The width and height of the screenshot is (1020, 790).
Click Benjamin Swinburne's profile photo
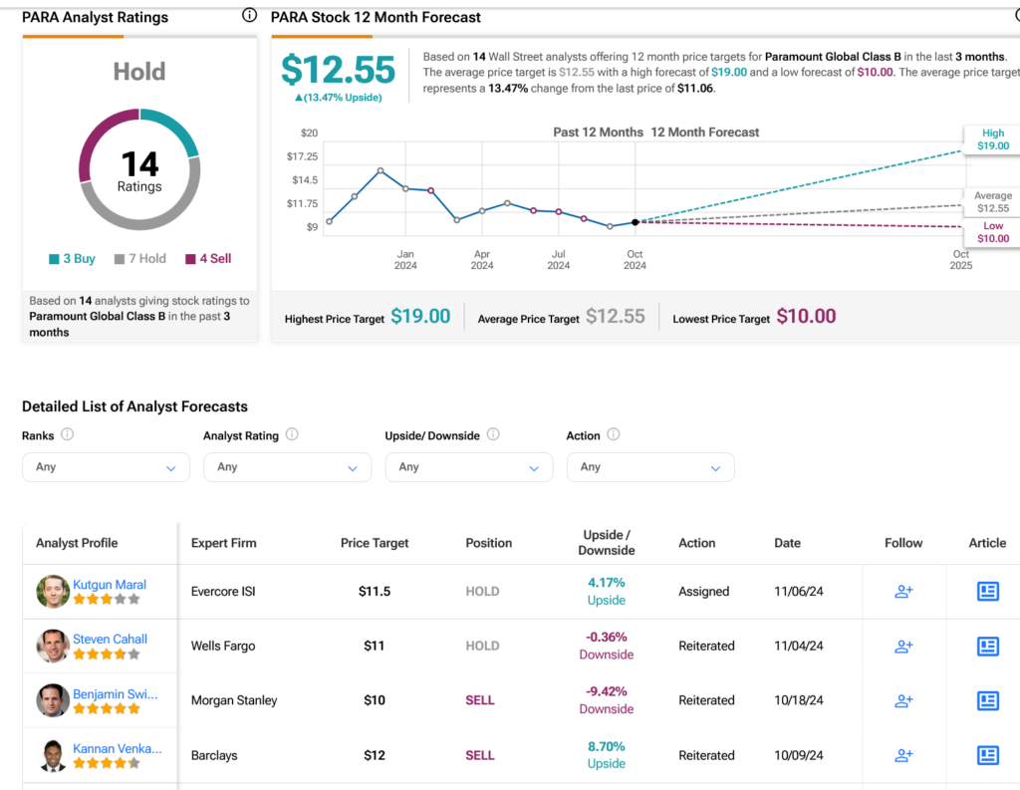tap(53, 700)
